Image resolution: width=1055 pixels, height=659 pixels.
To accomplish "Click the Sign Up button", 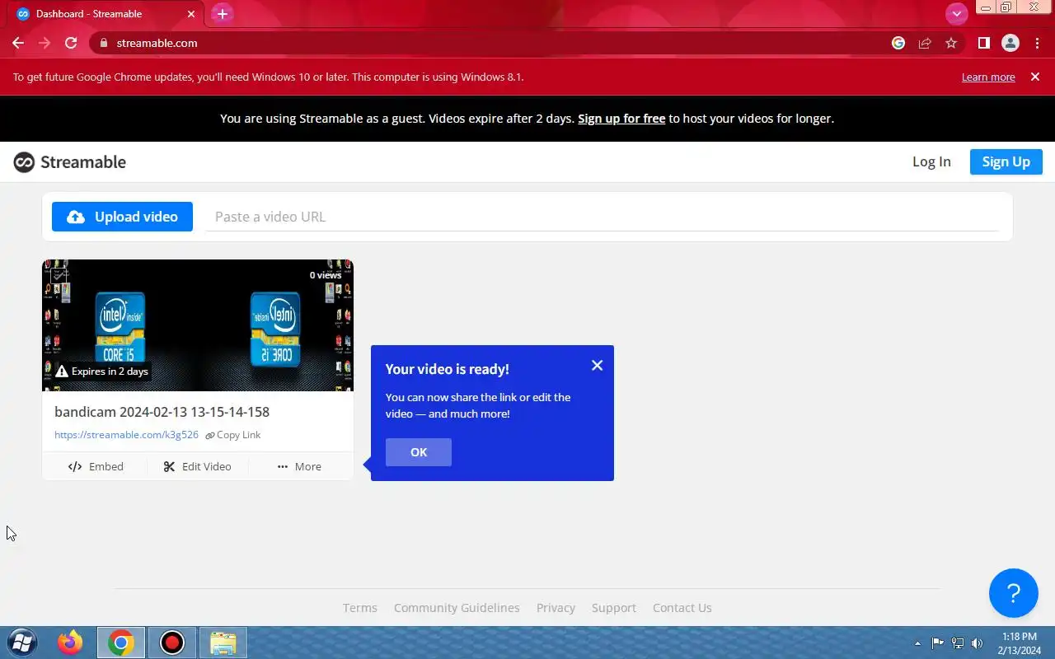I will coord(1006,161).
